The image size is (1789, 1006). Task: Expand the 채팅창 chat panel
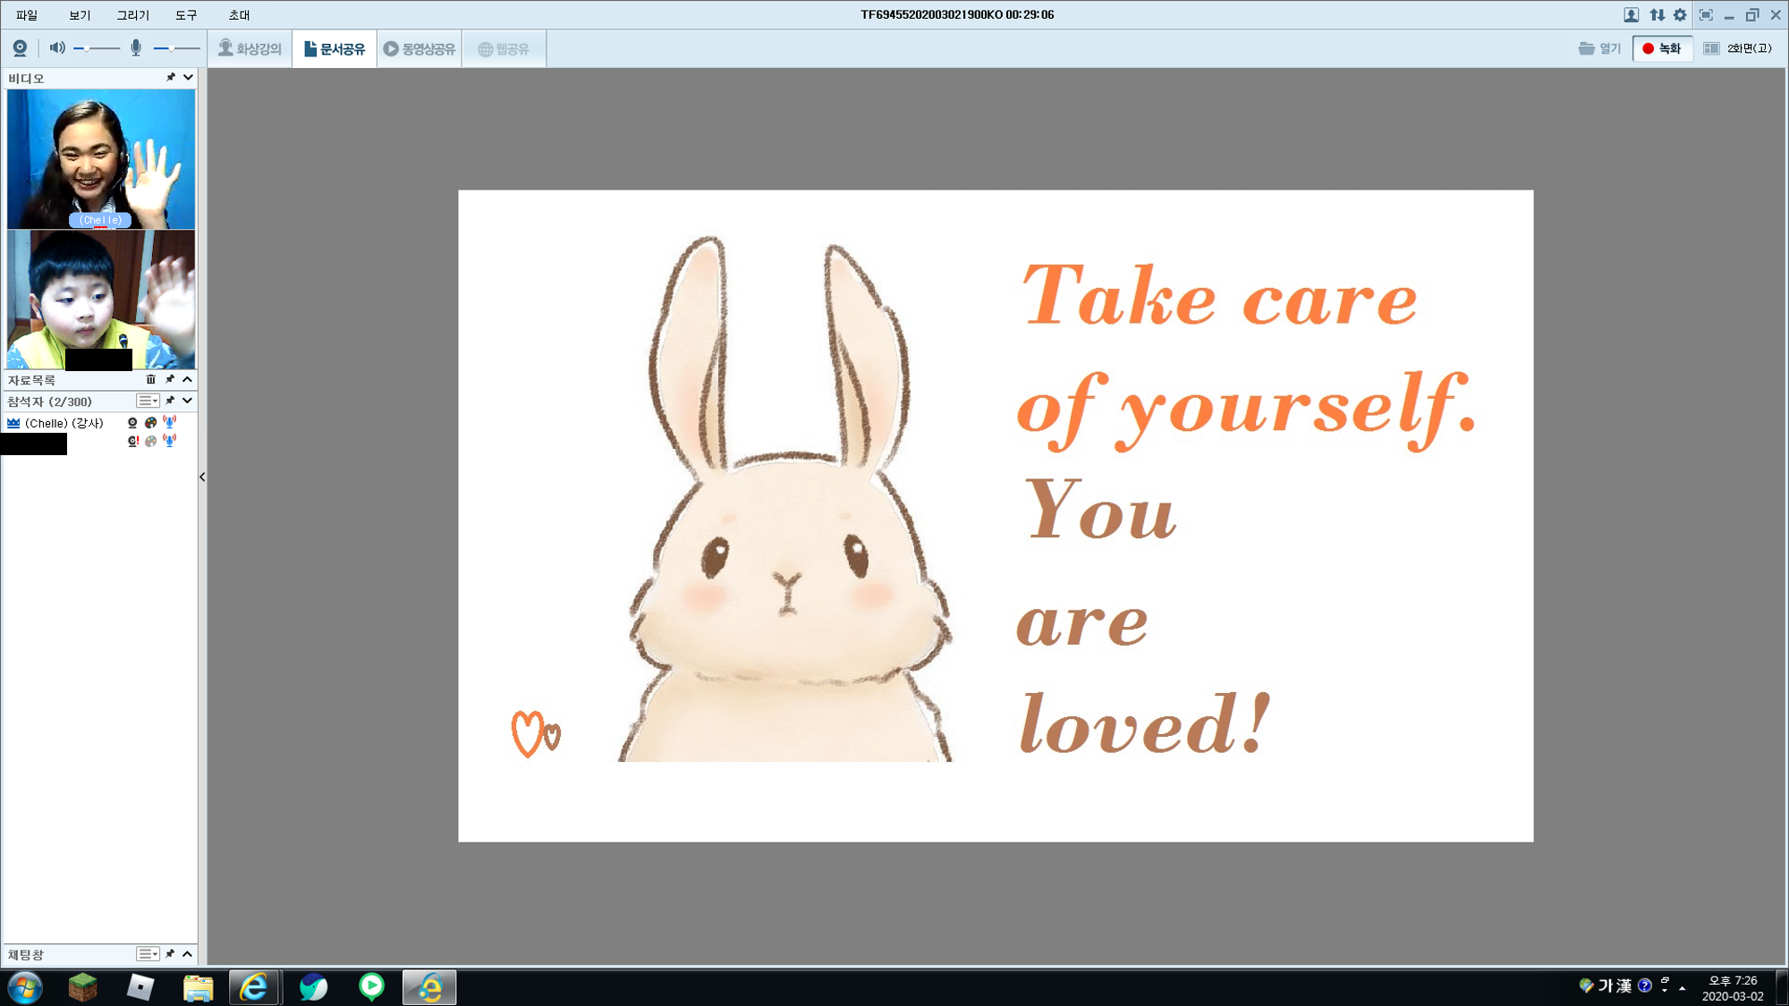(187, 954)
